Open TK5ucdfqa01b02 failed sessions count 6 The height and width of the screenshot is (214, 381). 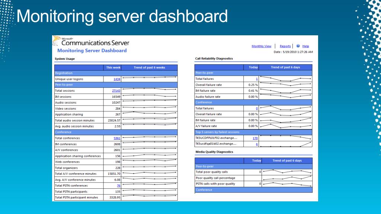[257, 144]
